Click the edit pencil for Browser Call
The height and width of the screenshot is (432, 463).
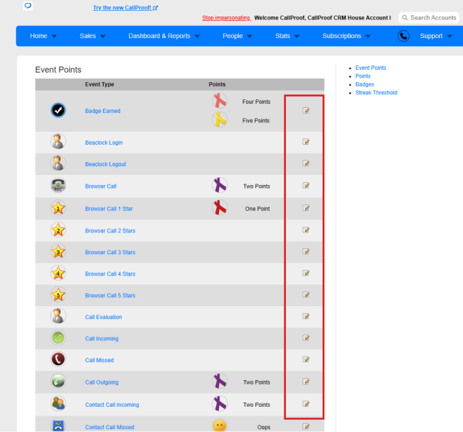coord(306,186)
